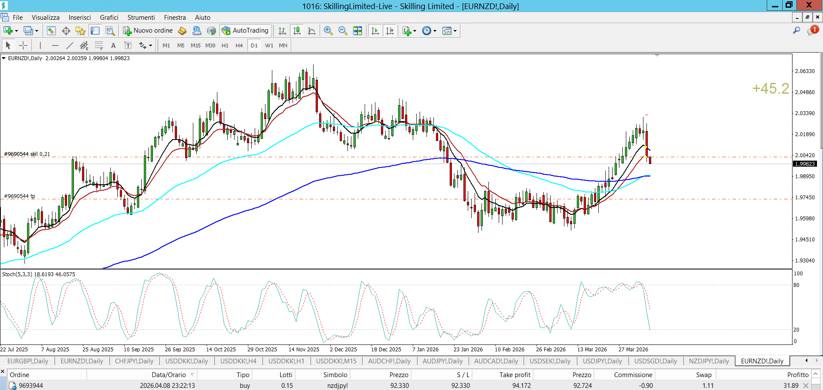Switch timeframe to H4
The height and width of the screenshot is (390, 823).
coord(239,46)
